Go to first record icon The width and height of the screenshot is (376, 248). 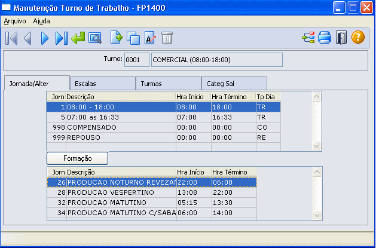tap(11, 38)
